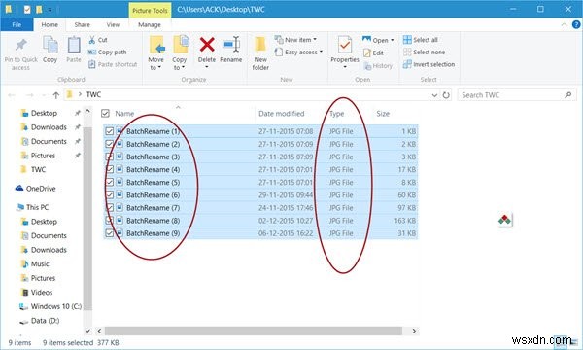Click the Edit command in Open group
The width and height of the screenshot is (583, 350).
point(373,52)
